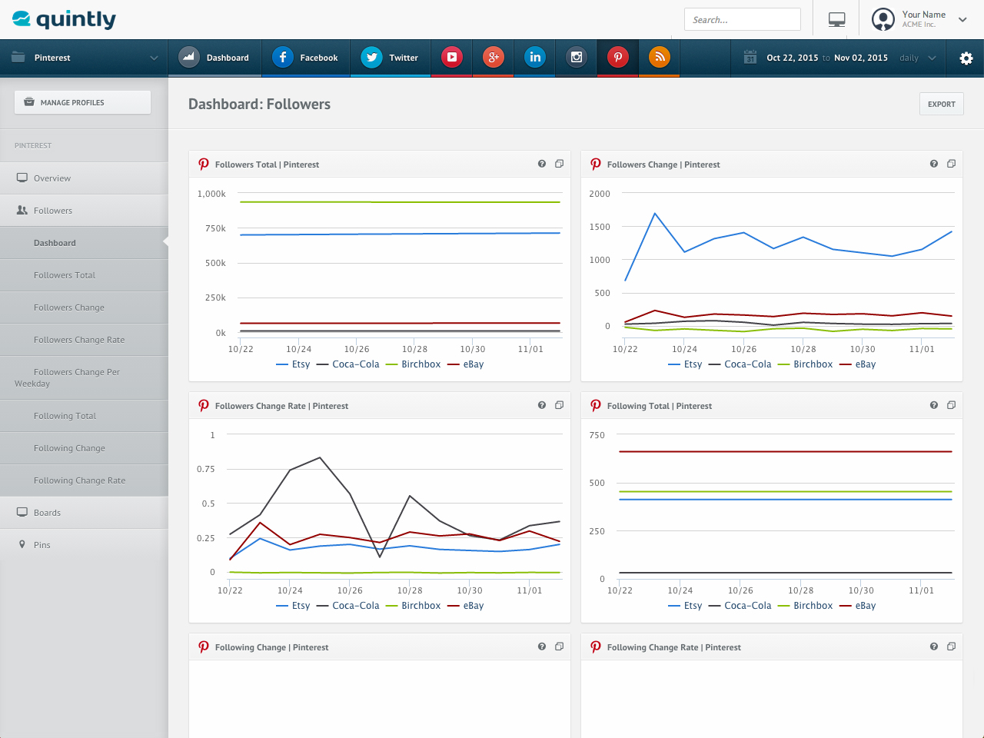Viewport: 984px width, 738px height.
Task: Toggle eBay series in Followers Change legend
Action: [x=857, y=364]
